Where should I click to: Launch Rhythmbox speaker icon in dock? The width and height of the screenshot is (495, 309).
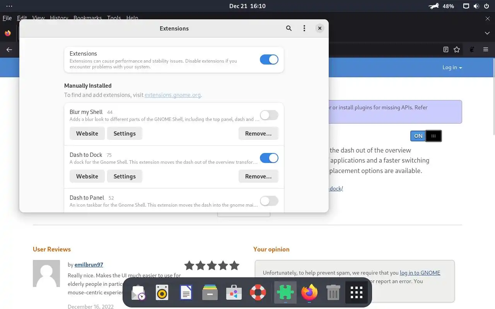[x=162, y=293]
